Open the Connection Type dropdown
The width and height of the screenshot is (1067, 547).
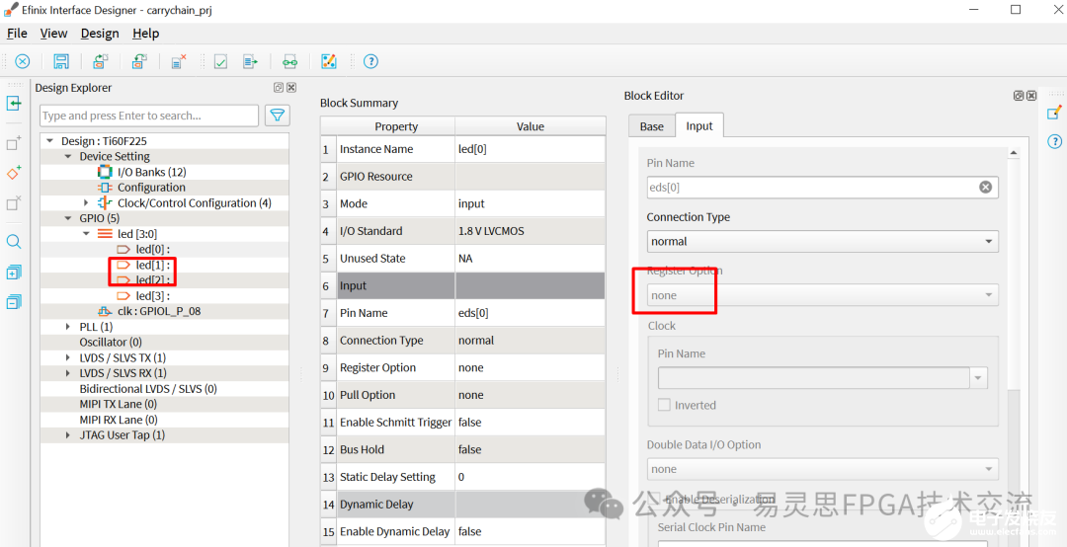(823, 241)
